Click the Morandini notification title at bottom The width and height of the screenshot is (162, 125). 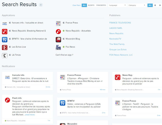coord(72,124)
